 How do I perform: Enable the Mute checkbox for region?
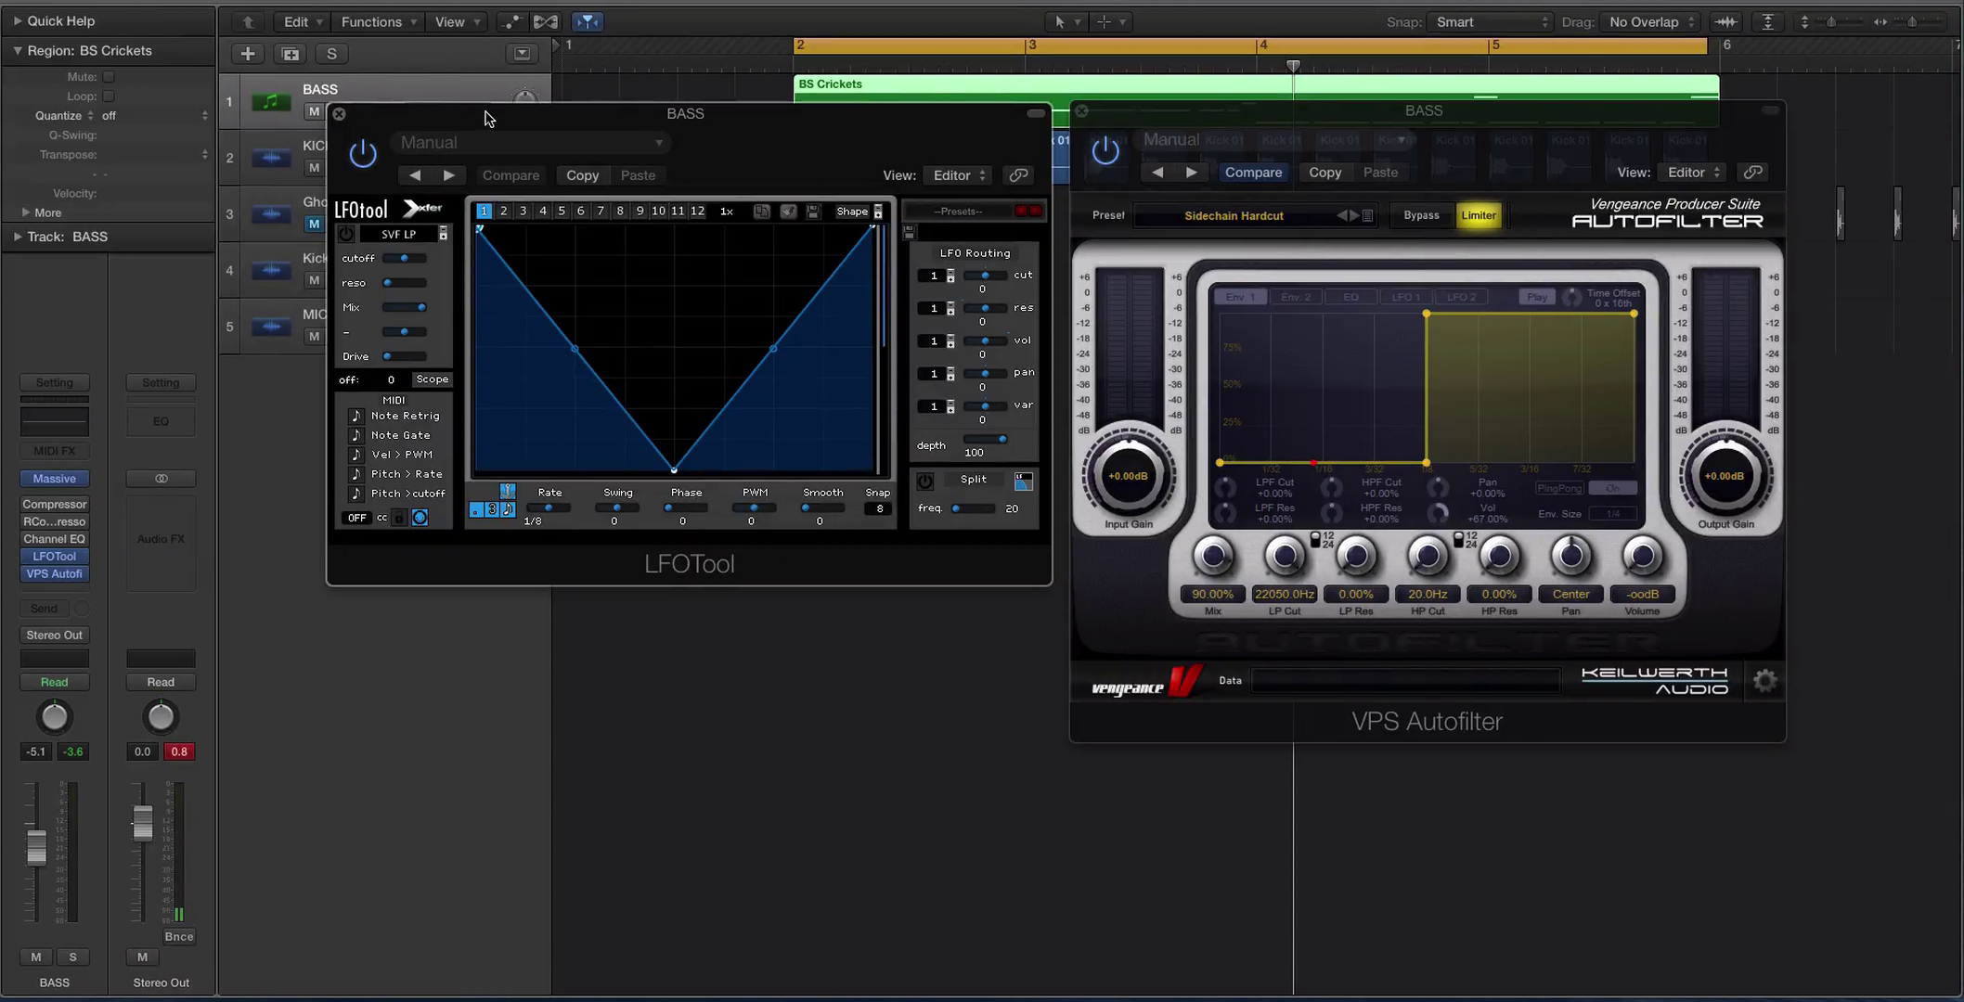(x=109, y=77)
